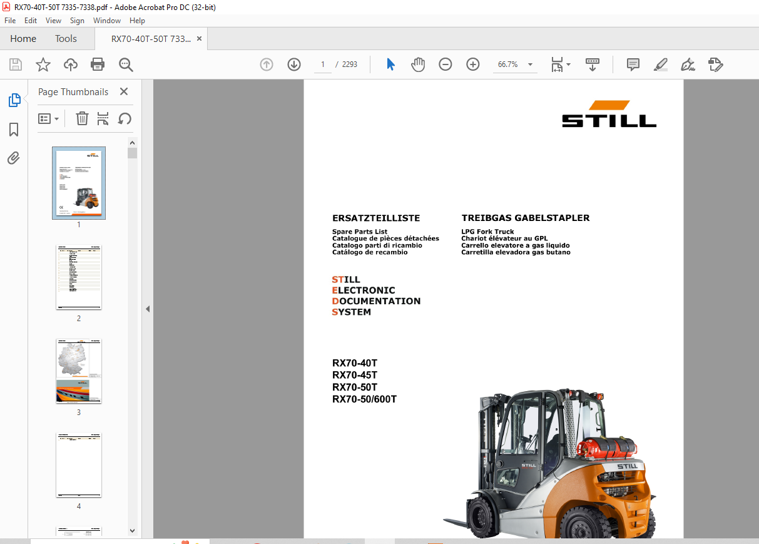Click thumbnail panel scroll up arrow
759x544 pixels.
pyautogui.click(x=132, y=143)
